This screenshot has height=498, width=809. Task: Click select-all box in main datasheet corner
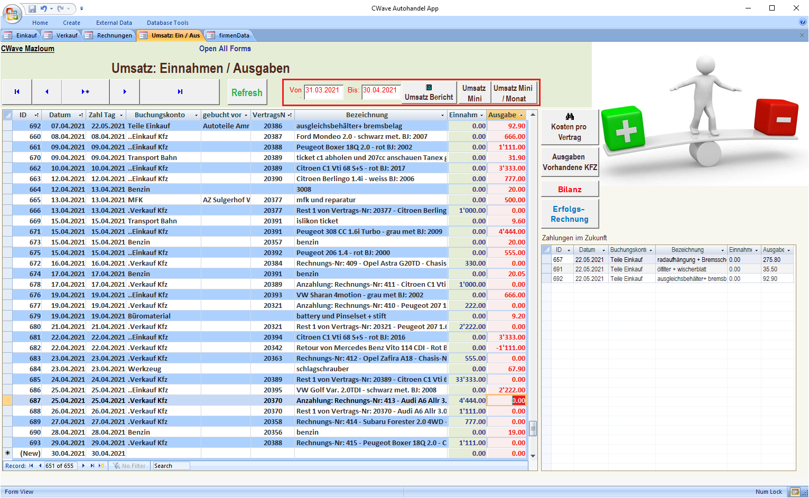click(x=7, y=115)
